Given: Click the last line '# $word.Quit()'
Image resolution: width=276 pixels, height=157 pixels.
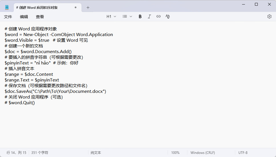Looking at the screenshot, I should click(x=20, y=103).
